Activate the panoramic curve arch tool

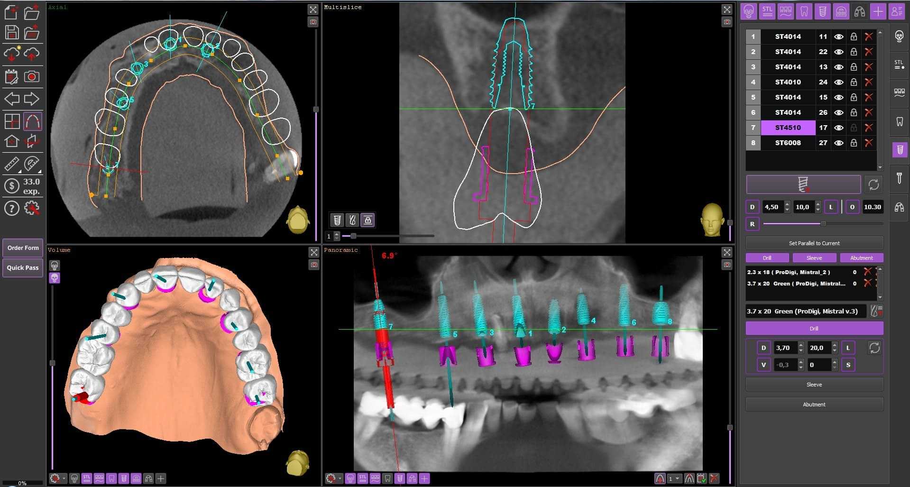point(32,121)
